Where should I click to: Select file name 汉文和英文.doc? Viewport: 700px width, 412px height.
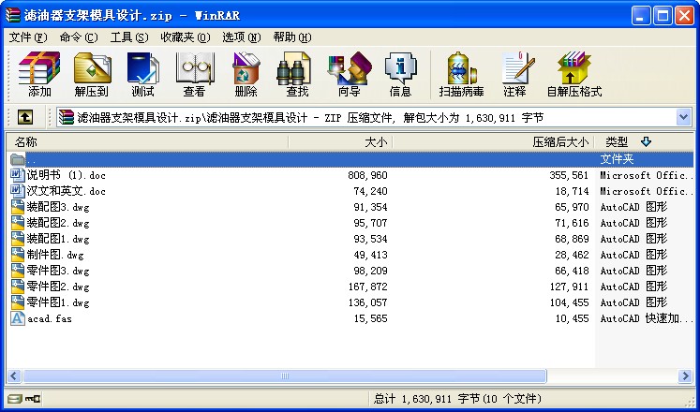(x=67, y=191)
